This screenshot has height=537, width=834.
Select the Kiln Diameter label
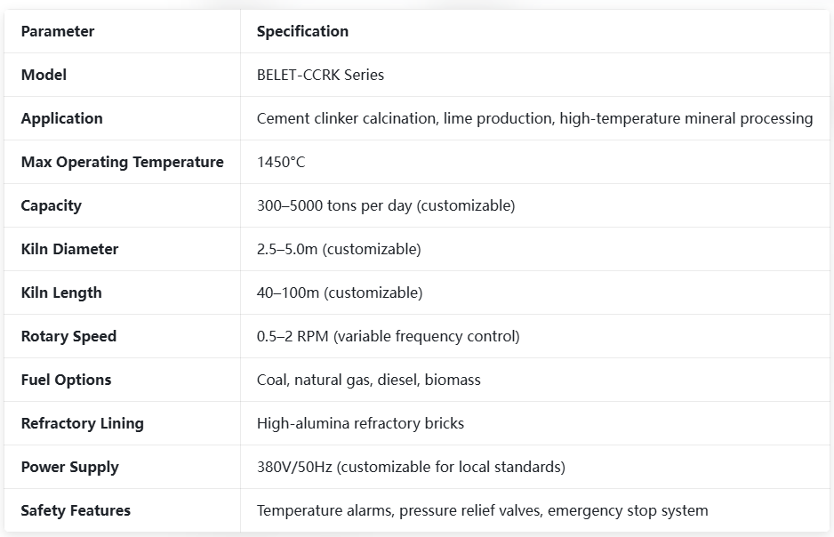point(69,249)
